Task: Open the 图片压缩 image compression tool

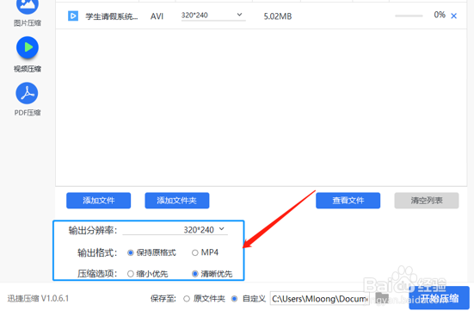Action: click(28, 12)
